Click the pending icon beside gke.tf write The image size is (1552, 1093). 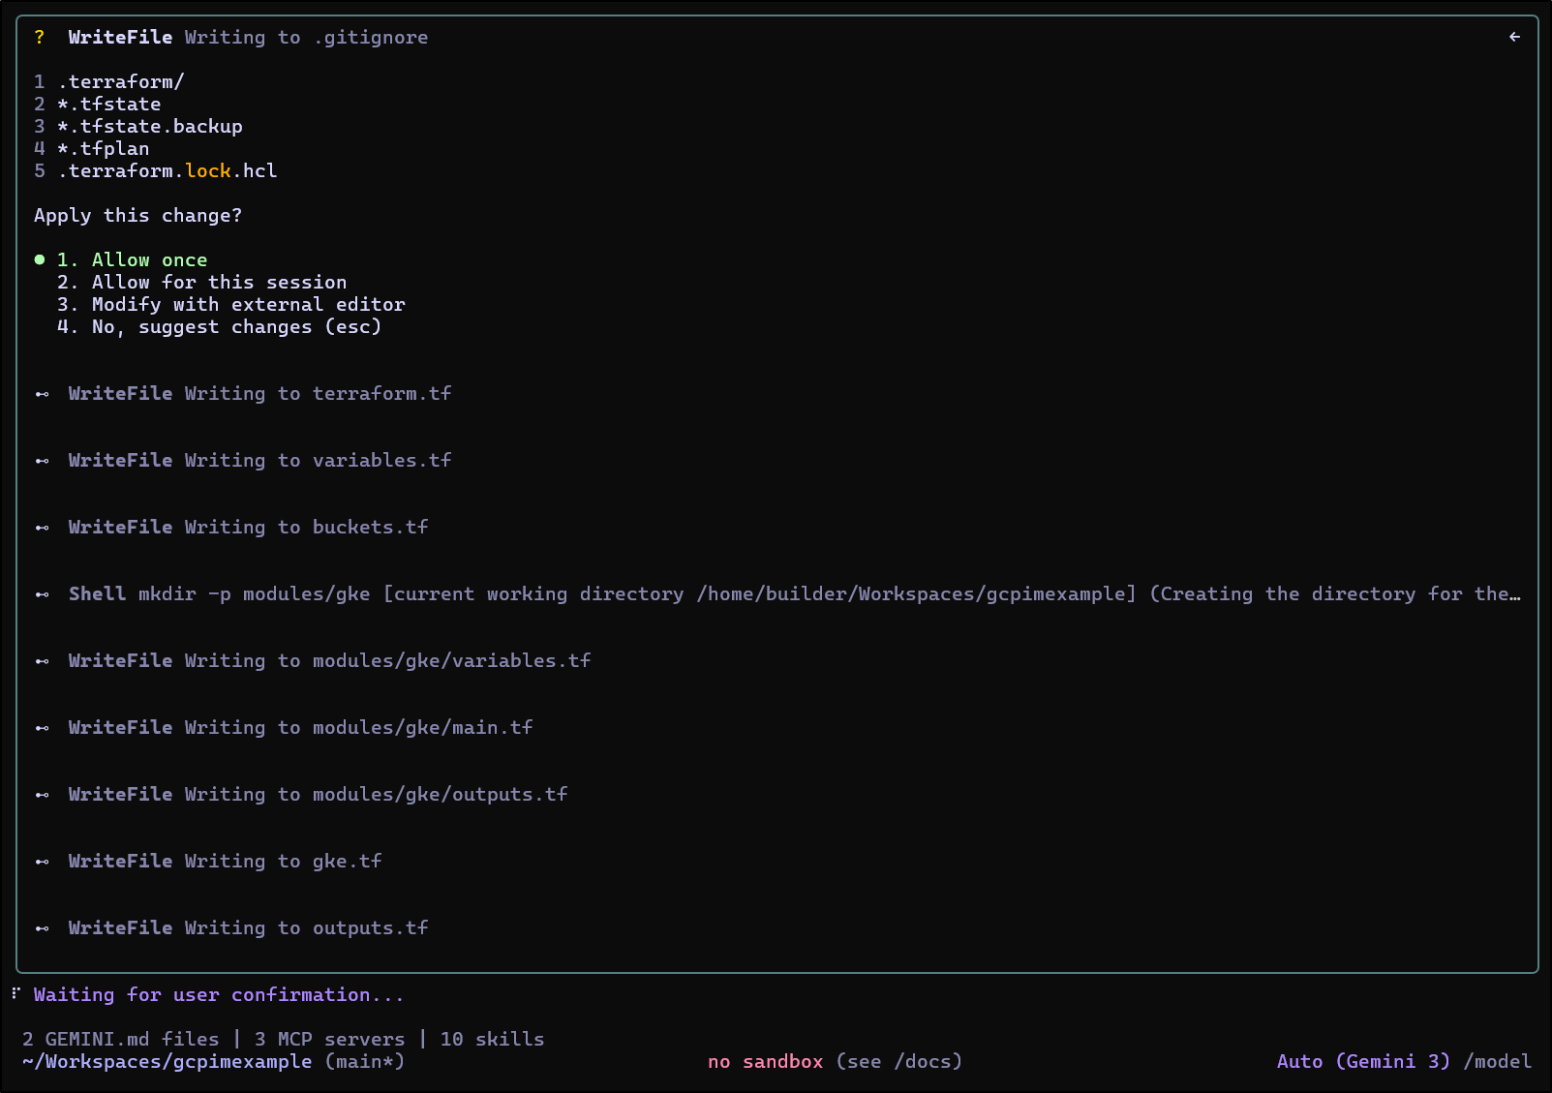point(42,862)
